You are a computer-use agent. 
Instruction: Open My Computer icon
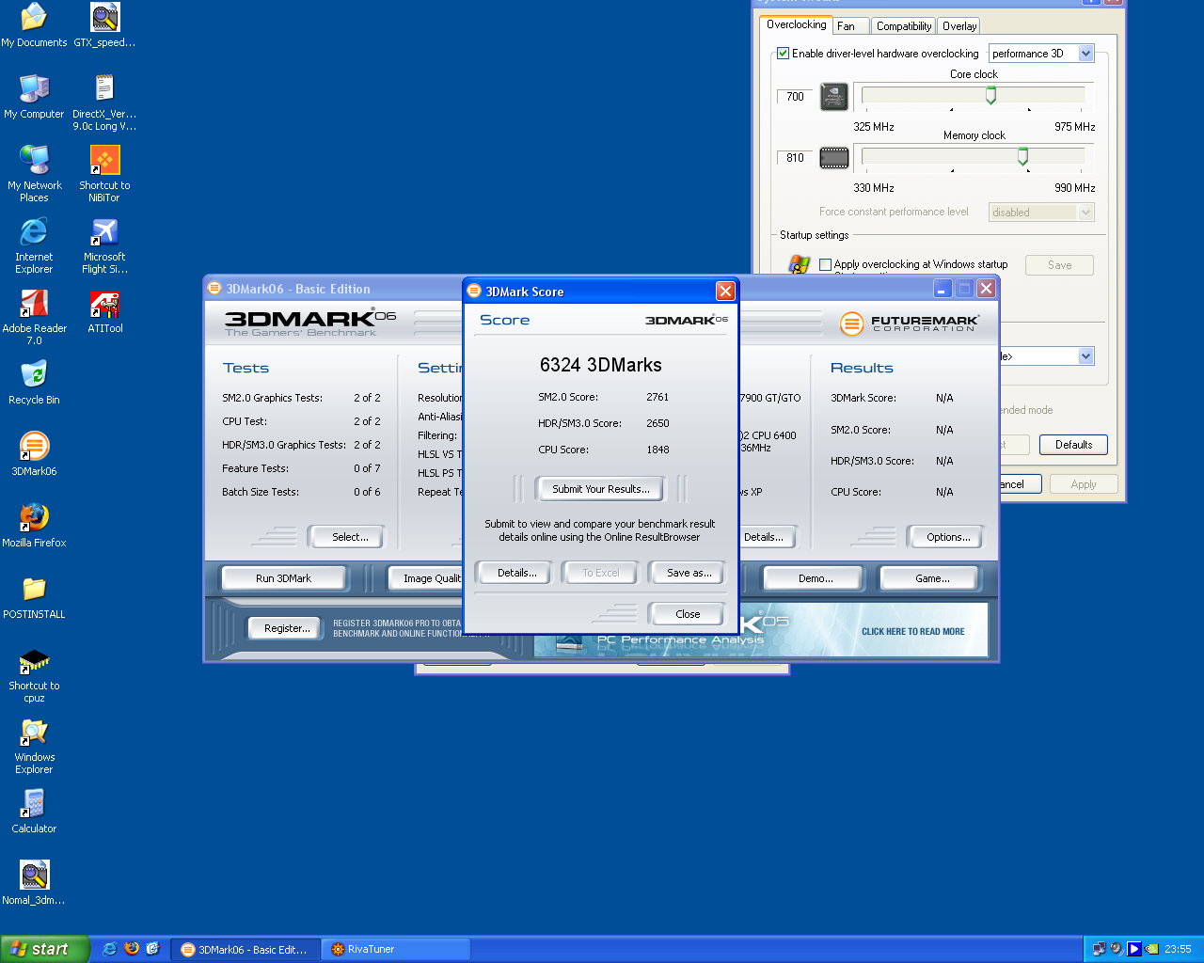[x=34, y=97]
